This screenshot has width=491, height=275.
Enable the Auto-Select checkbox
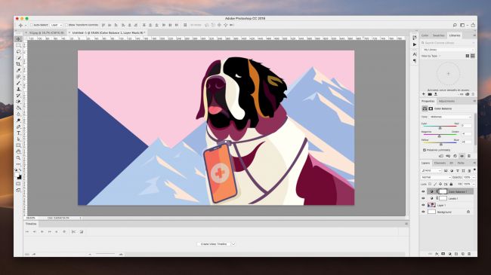tap(32, 25)
